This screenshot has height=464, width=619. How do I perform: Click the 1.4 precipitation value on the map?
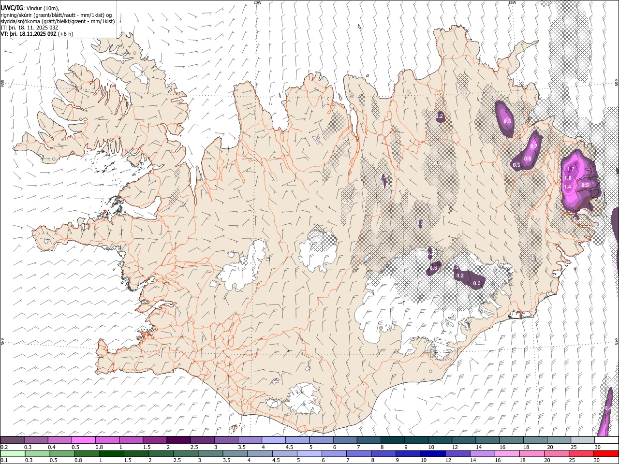click(x=568, y=187)
